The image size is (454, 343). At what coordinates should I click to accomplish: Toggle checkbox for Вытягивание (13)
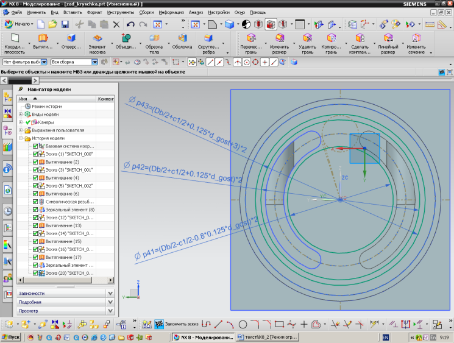click(35, 225)
